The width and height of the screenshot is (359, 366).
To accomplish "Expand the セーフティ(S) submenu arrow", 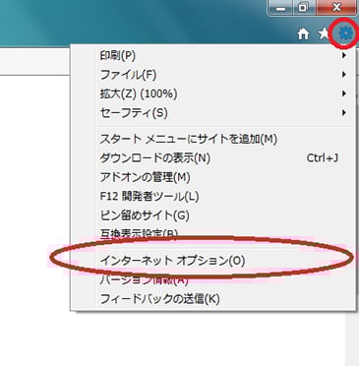I will pos(343,113).
